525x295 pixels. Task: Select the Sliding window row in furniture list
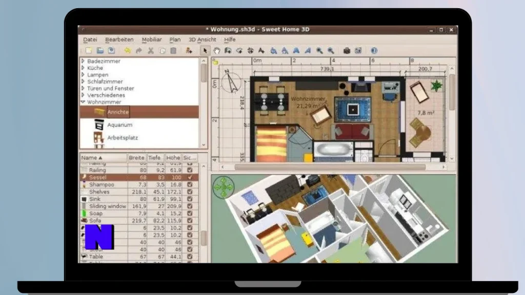pyautogui.click(x=139, y=206)
